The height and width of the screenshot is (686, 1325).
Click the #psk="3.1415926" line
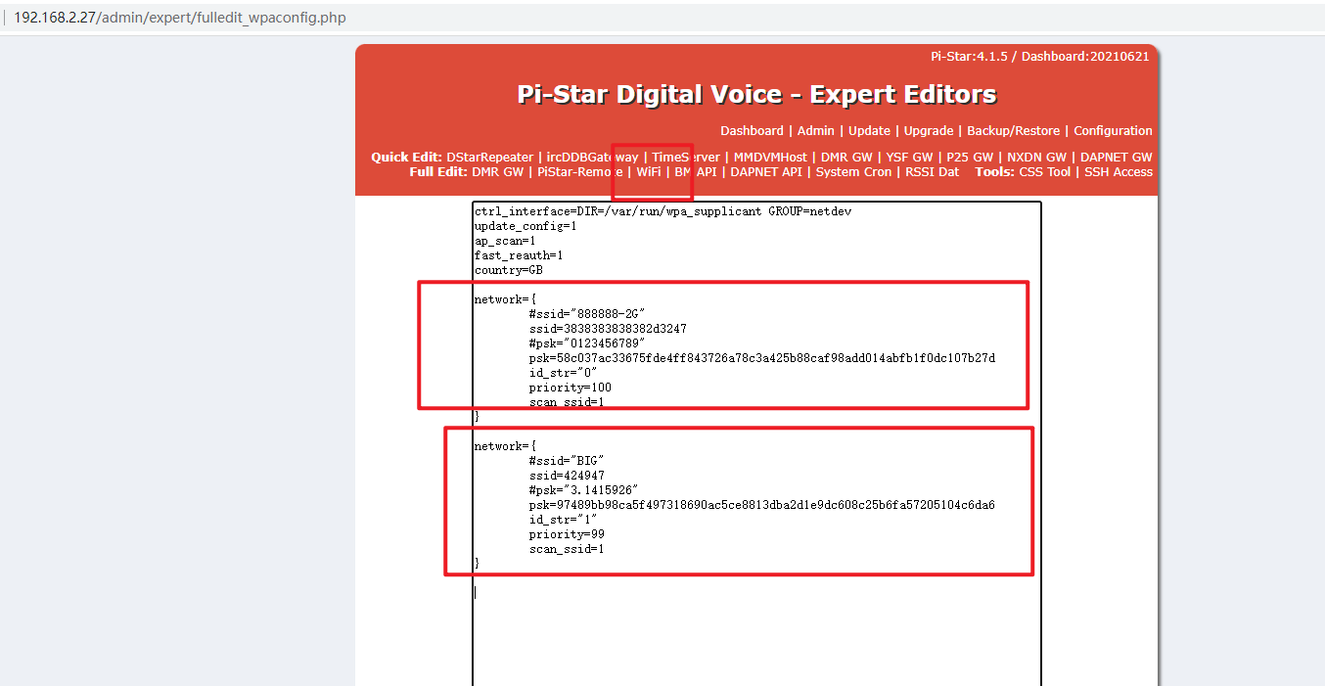(584, 490)
